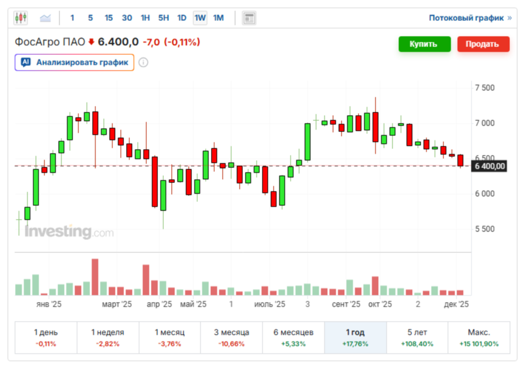
Task: Click the -7,0 price change value
Action: pos(152,42)
